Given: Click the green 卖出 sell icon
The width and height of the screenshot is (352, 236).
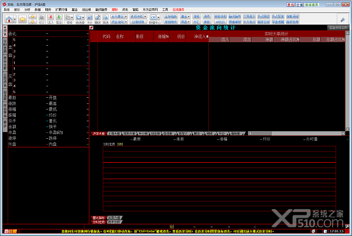Looking at the screenshot, I should (59, 17).
